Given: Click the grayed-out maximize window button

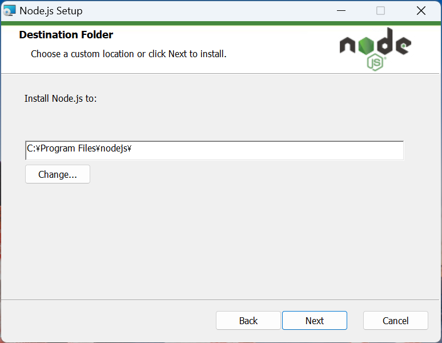Looking at the screenshot, I should pos(380,11).
